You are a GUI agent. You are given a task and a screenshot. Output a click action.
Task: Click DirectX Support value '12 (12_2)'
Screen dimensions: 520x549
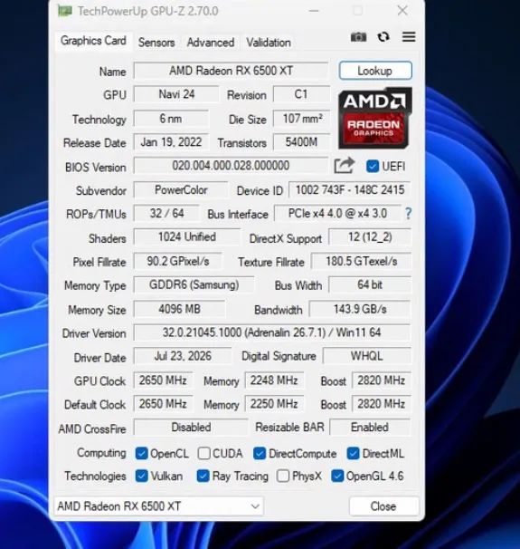pos(370,236)
